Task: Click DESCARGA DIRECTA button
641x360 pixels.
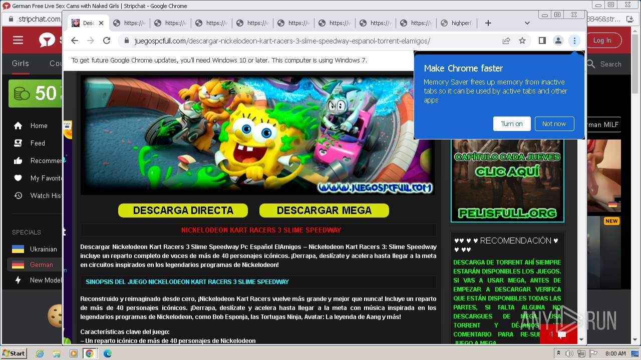Action: [x=183, y=210]
